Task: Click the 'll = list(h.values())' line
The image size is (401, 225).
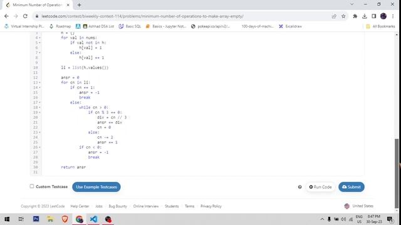Action: click(85, 67)
